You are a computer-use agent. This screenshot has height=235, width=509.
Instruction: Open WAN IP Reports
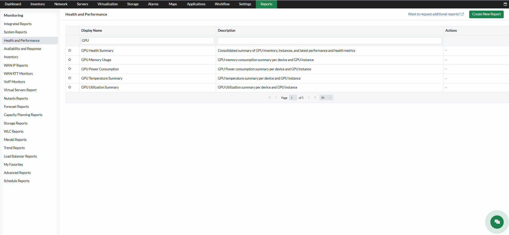tap(16, 65)
